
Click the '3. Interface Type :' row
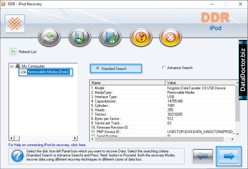(162, 97)
